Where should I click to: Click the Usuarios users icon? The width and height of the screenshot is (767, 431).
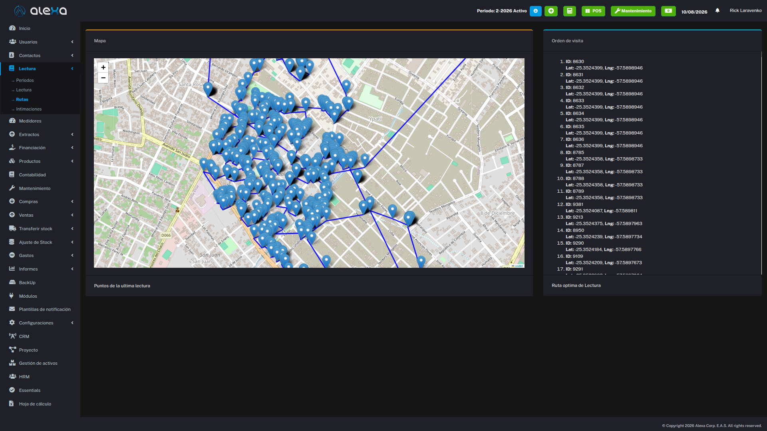(12, 42)
